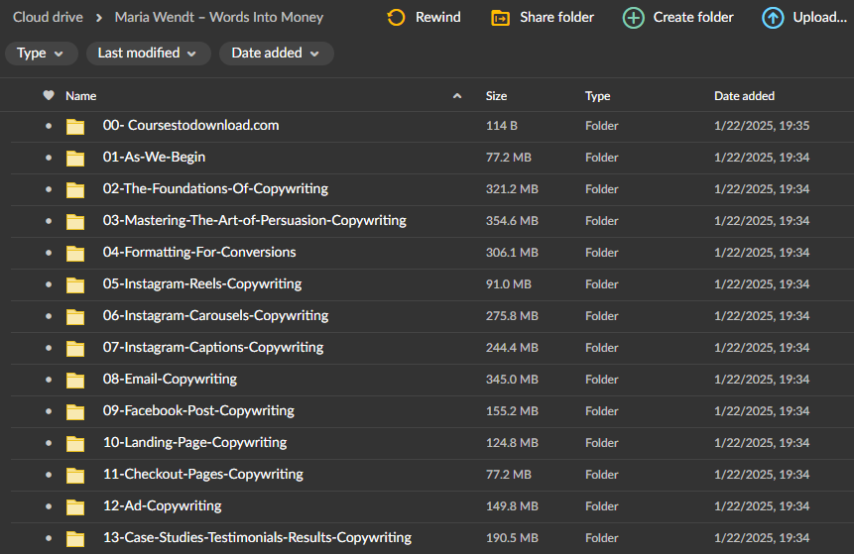Screen dimensions: 854x554
Task: Click the 275.8 MB size cell
Action: (512, 315)
